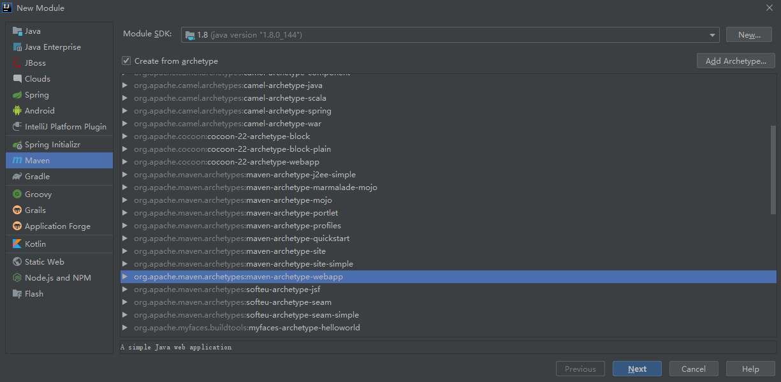Expand maven-archetype-quickstart arrow
781x382 pixels.
pyautogui.click(x=126, y=239)
